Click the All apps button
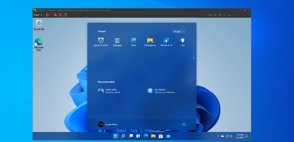This screenshot has height=142, width=294. pos(179,31)
